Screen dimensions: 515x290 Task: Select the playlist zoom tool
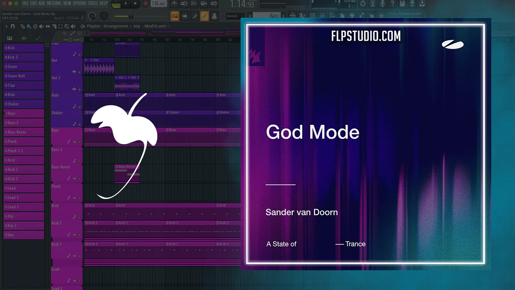point(66,26)
